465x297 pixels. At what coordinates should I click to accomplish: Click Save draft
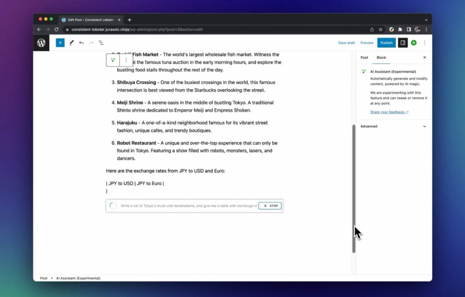346,43
